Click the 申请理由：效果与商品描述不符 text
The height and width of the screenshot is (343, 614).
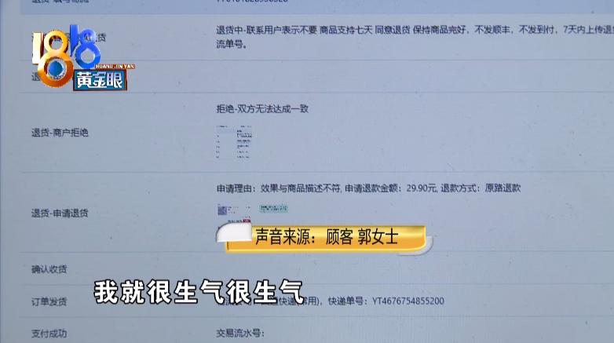point(279,188)
